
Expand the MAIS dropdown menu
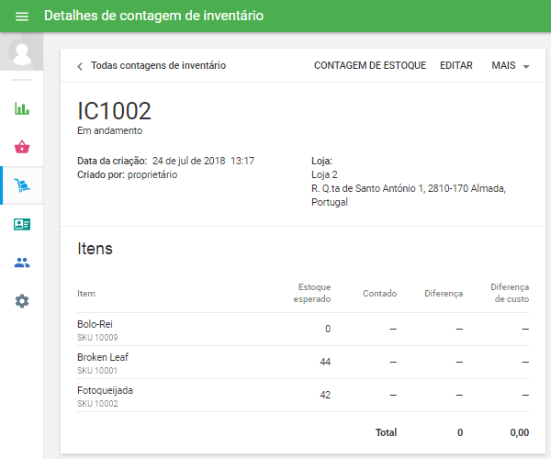coord(511,66)
